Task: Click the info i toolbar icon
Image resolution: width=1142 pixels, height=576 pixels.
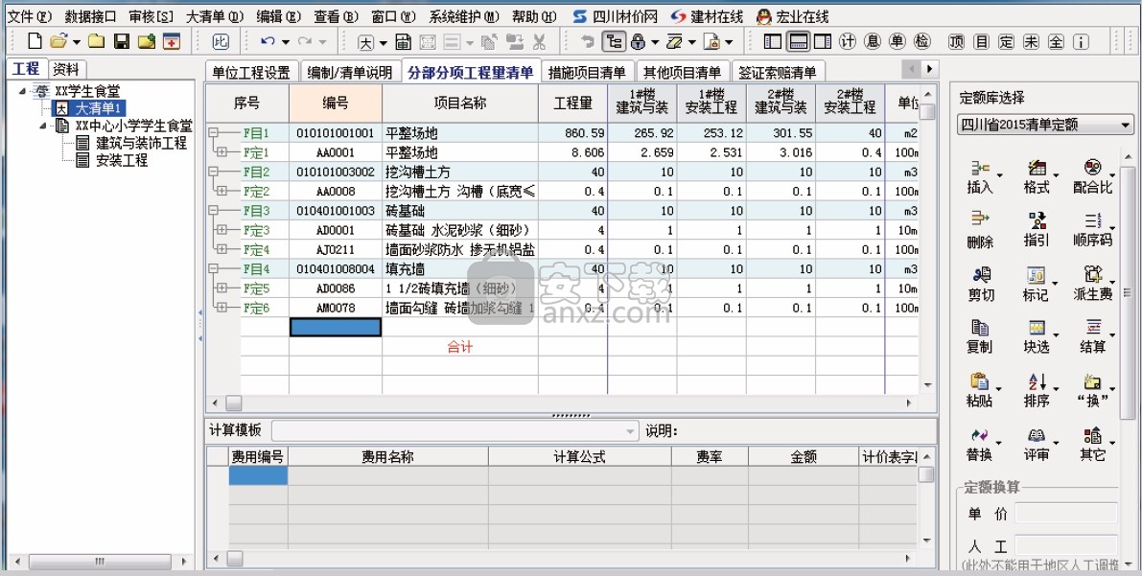Action: (x=1081, y=42)
